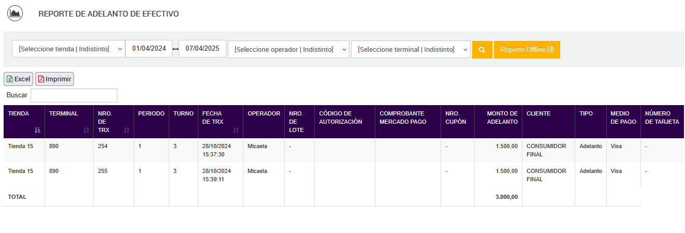Open the Seleccione tienda dropdown
The height and width of the screenshot is (233, 685).
68,49
